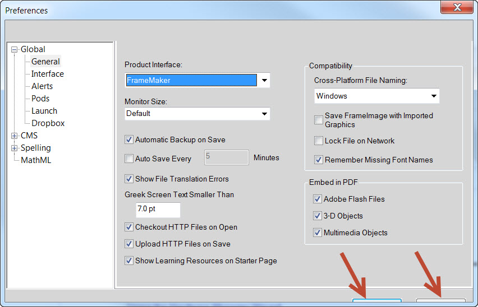This screenshot has height=307, width=478.
Task: Expand the CMS tree node
Action: pyautogui.click(x=15, y=136)
